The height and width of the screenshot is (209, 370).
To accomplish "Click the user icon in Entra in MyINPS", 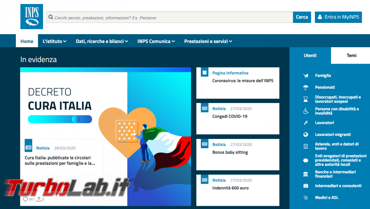I will [x=320, y=17].
